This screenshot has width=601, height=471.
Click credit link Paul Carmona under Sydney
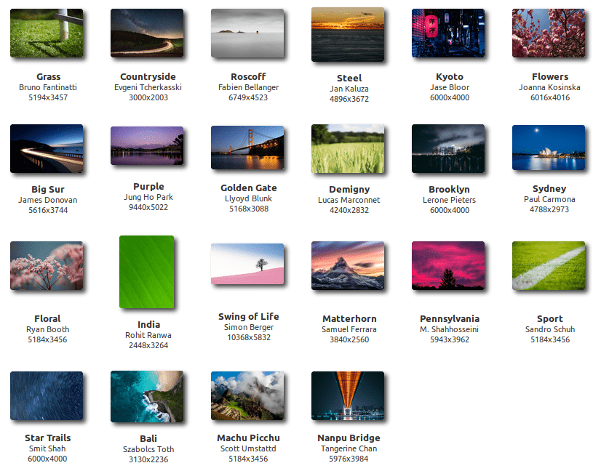coord(549,198)
